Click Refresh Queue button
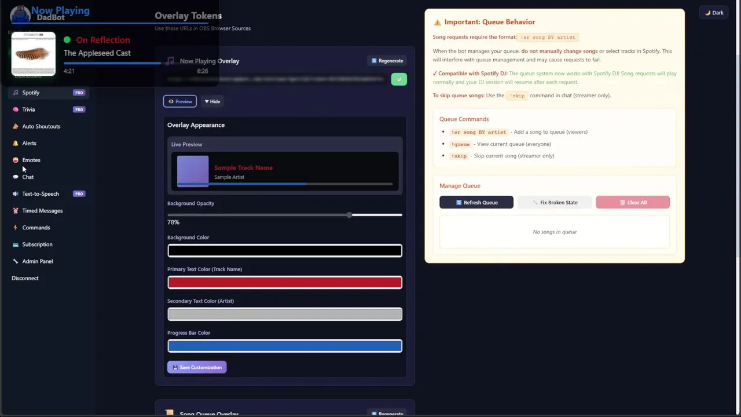The width and height of the screenshot is (741, 417). [x=476, y=202]
